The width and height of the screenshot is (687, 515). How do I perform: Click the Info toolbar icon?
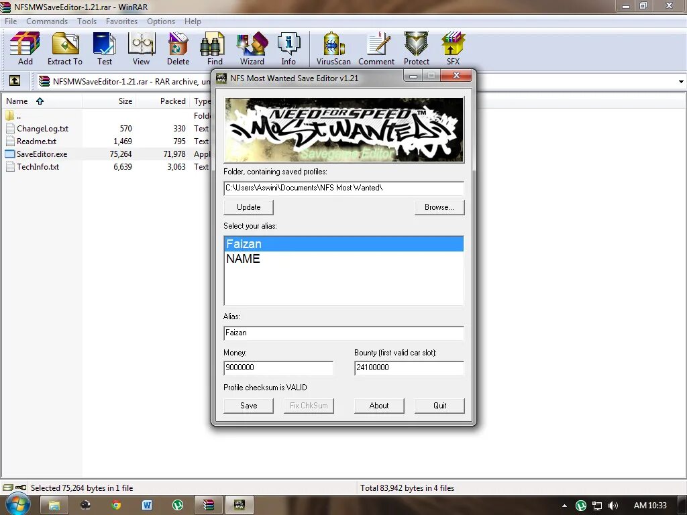tap(288, 48)
